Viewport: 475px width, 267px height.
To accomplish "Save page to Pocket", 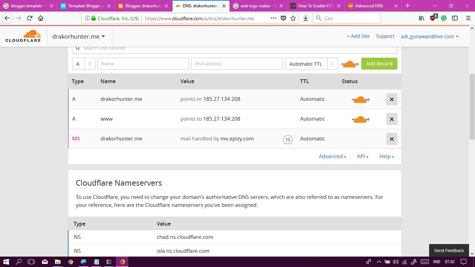I will pos(283,18).
